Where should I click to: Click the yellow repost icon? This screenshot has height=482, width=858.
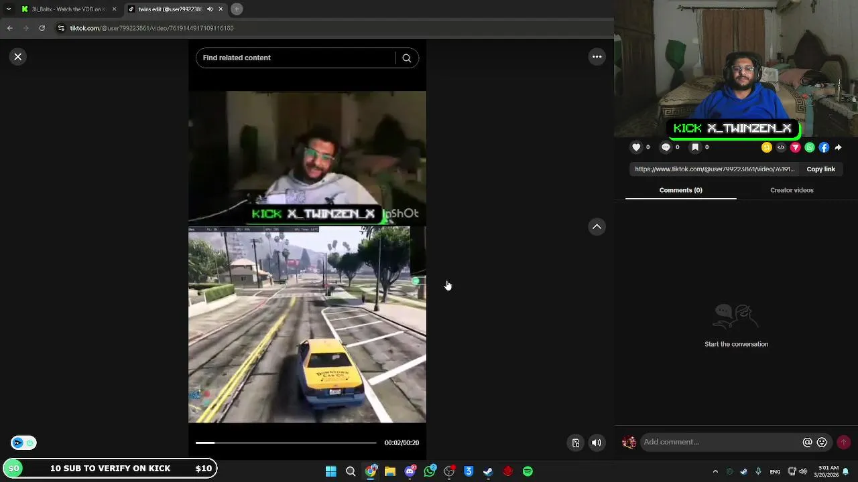pos(767,147)
